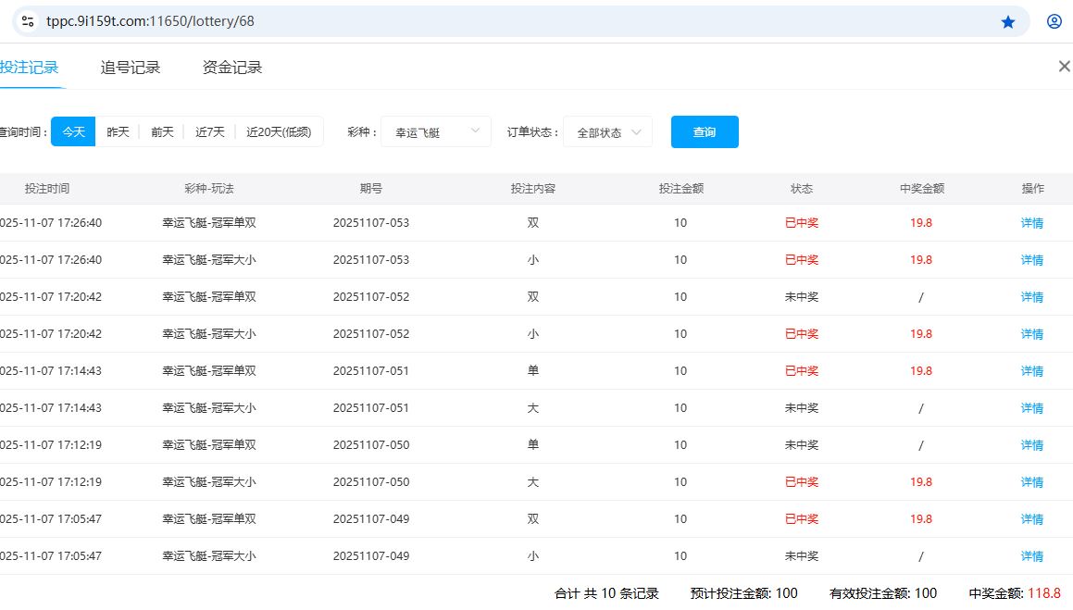Switch to the 追号记录 tab
Screen dimensions: 1073x610
pyautogui.click(x=131, y=68)
